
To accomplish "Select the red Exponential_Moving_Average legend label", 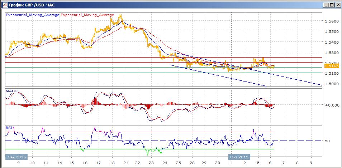I will click(x=87, y=15).
